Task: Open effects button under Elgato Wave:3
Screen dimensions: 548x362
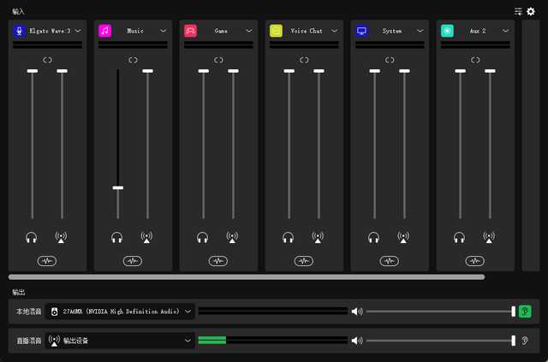Action: pos(47,261)
